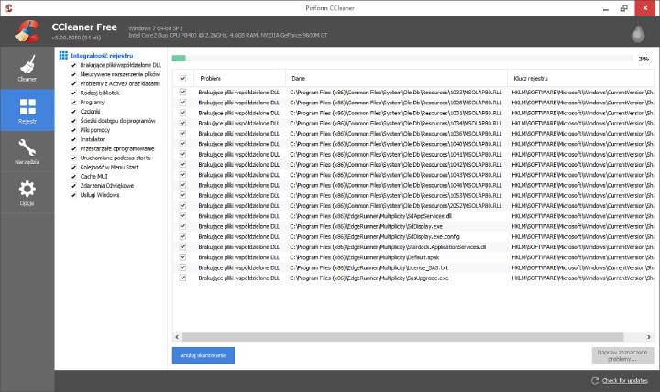This screenshot has width=660, height=392.
Task: Toggle Przestarzałe oprogramowanie option
Action: 73,148
